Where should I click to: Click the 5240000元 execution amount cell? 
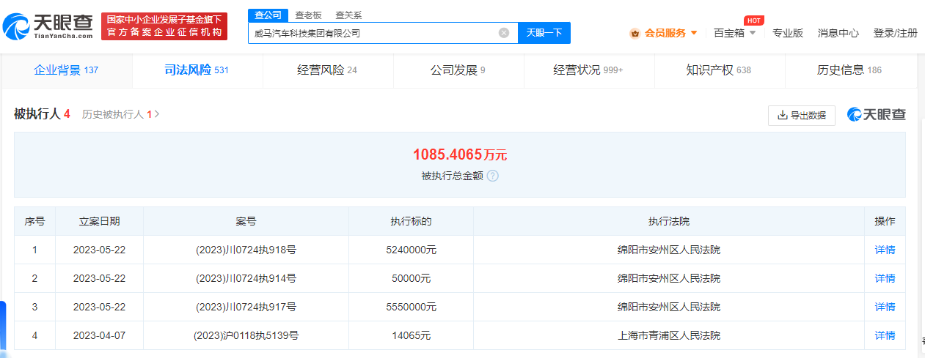411,250
